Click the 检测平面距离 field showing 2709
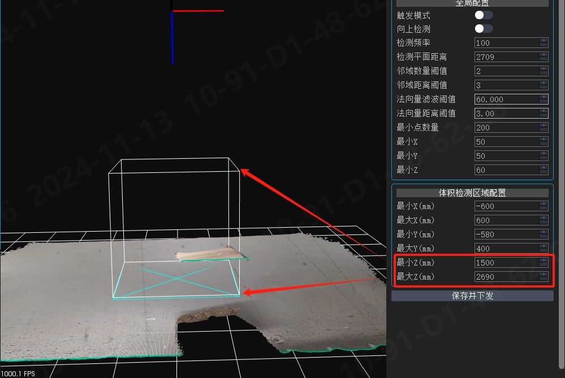 coord(511,57)
